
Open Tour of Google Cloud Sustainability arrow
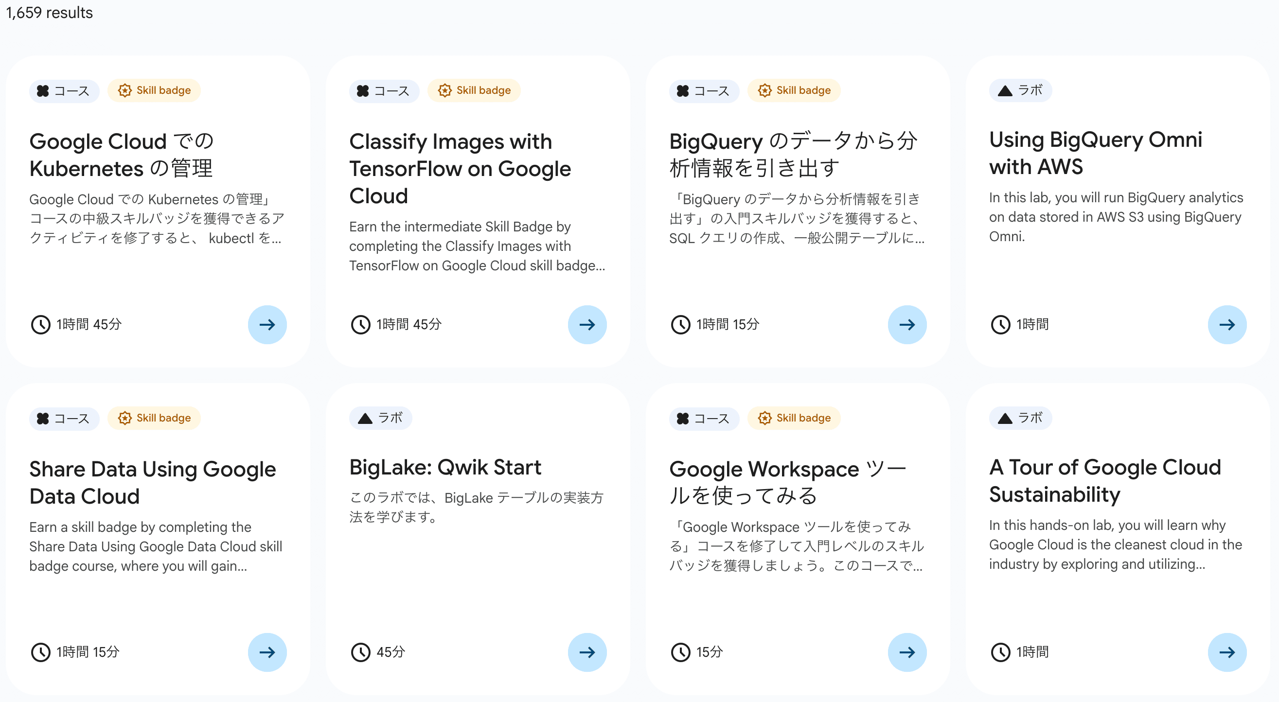pyautogui.click(x=1226, y=652)
